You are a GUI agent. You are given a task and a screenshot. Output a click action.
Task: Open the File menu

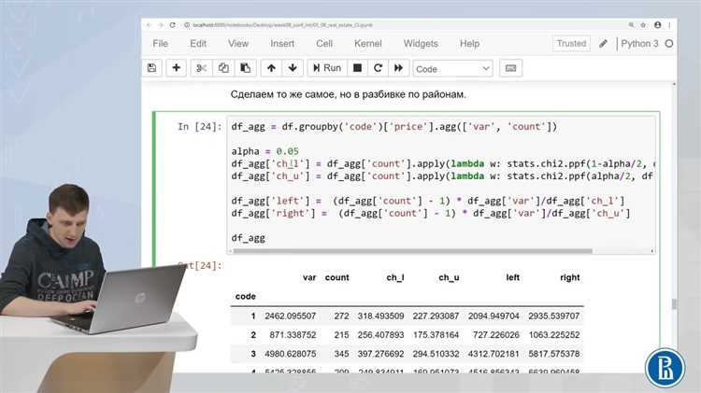click(161, 43)
